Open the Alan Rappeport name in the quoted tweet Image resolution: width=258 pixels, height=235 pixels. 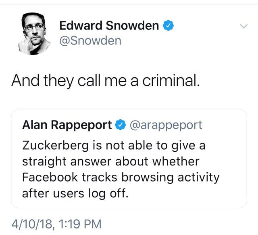(x=67, y=125)
